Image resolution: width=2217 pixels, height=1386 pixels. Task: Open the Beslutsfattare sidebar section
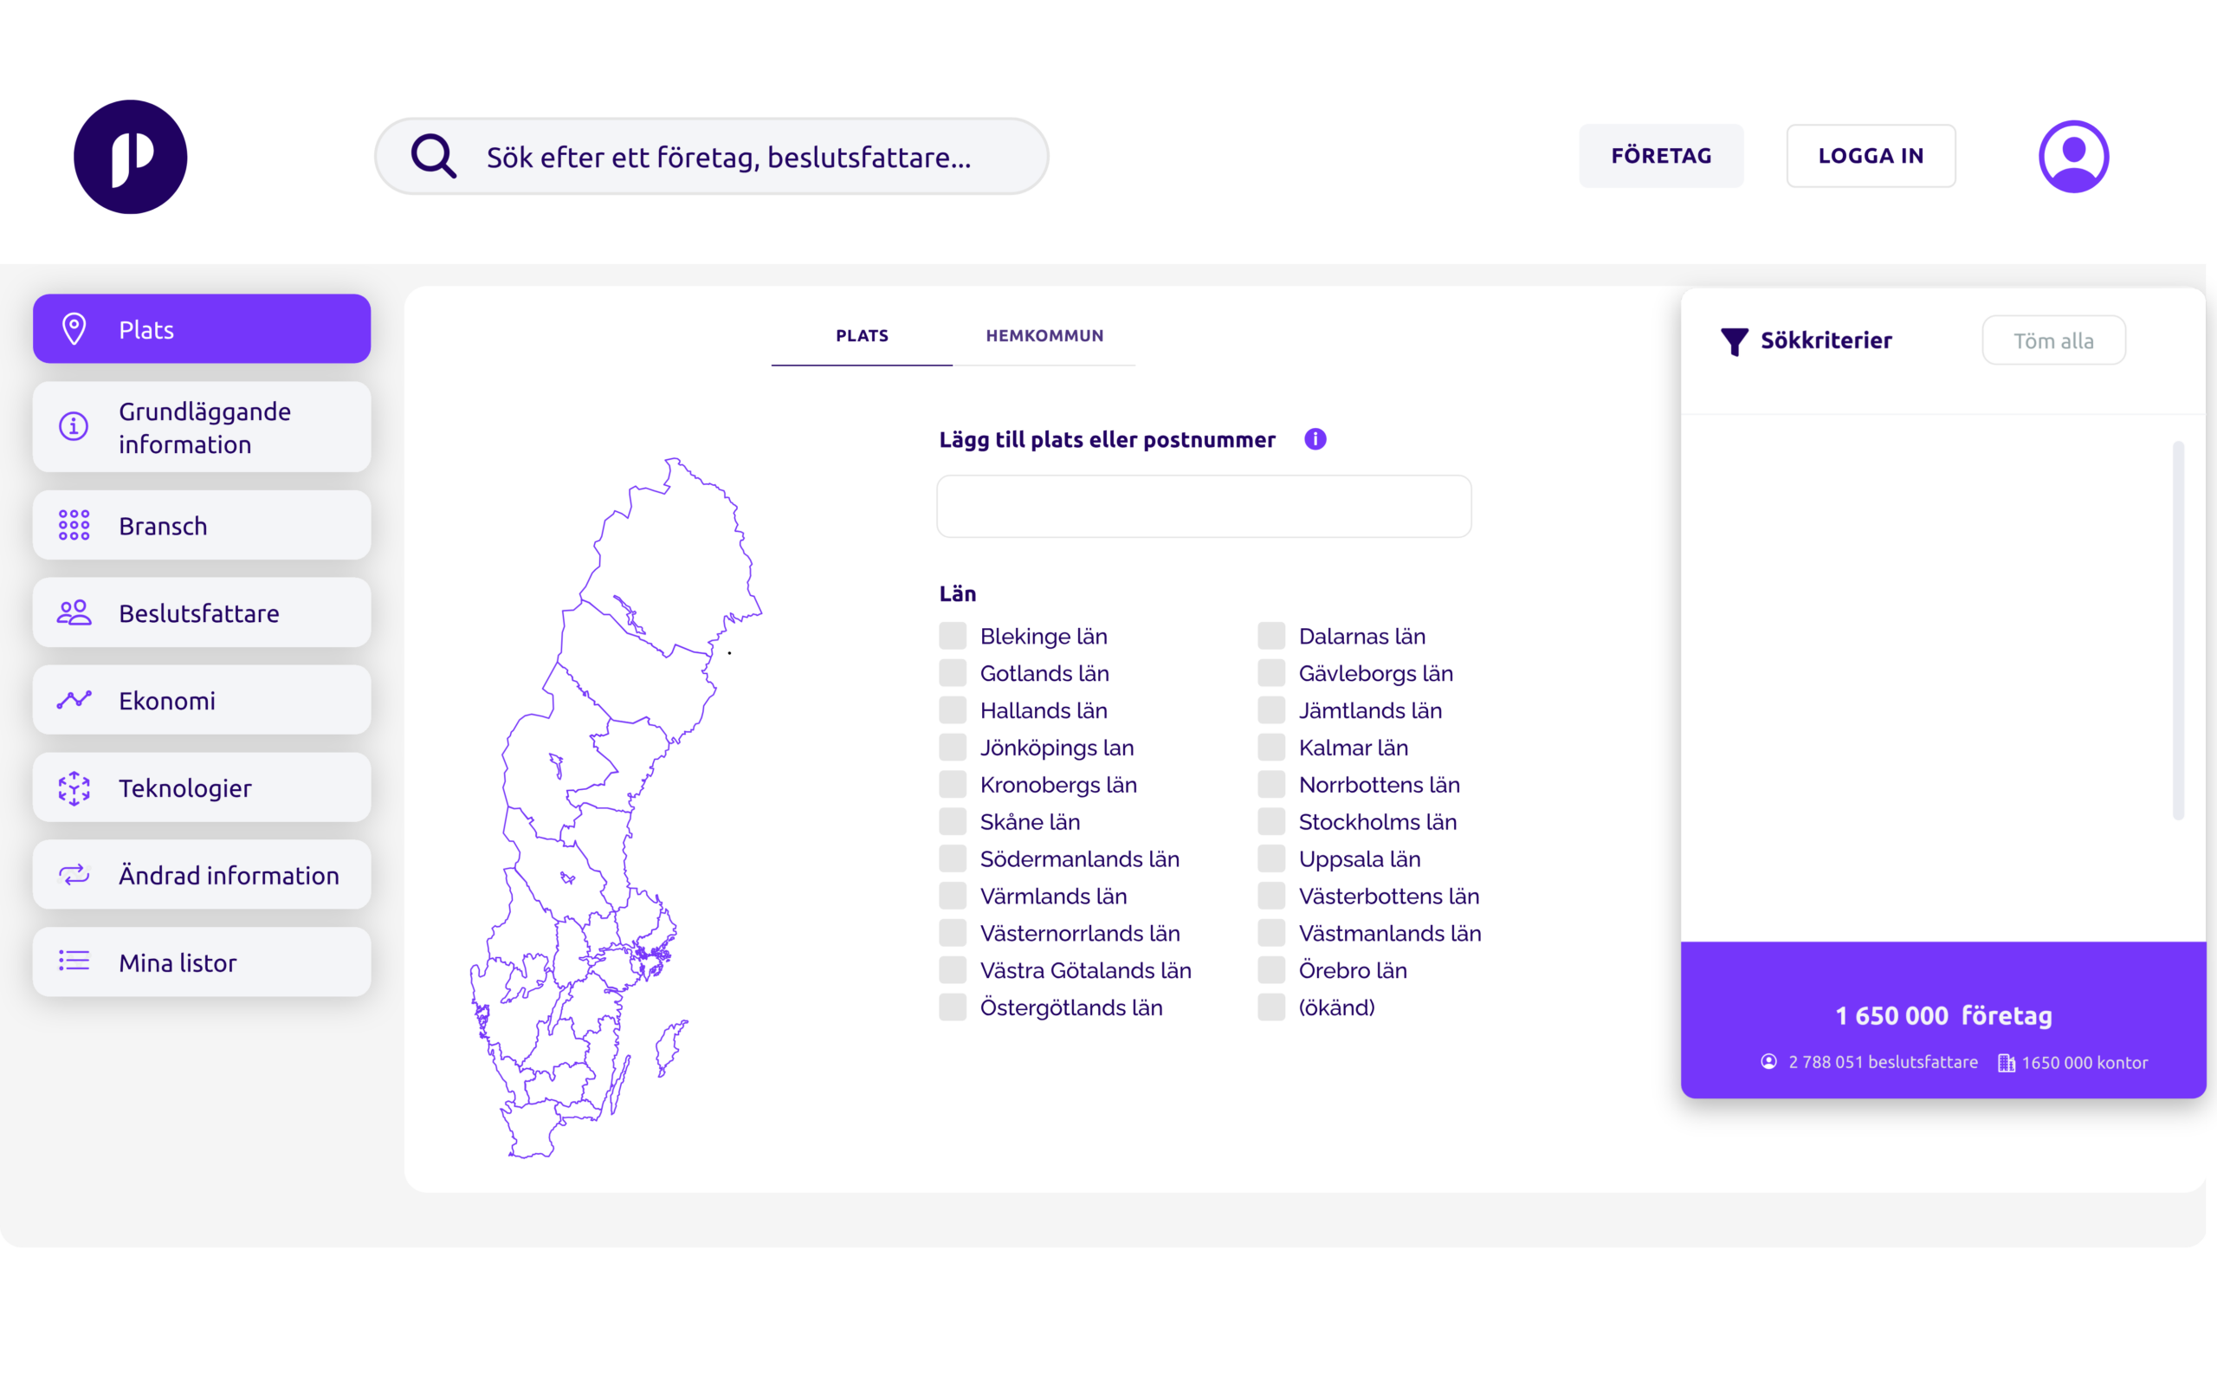click(202, 612)
